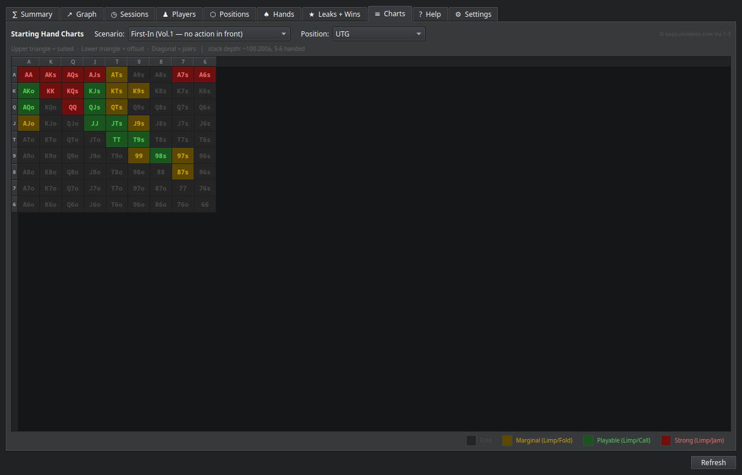The image size is (742, 475).
Task: Expand the Position dropdown showing UTG
Action: [x=379, y=34]
